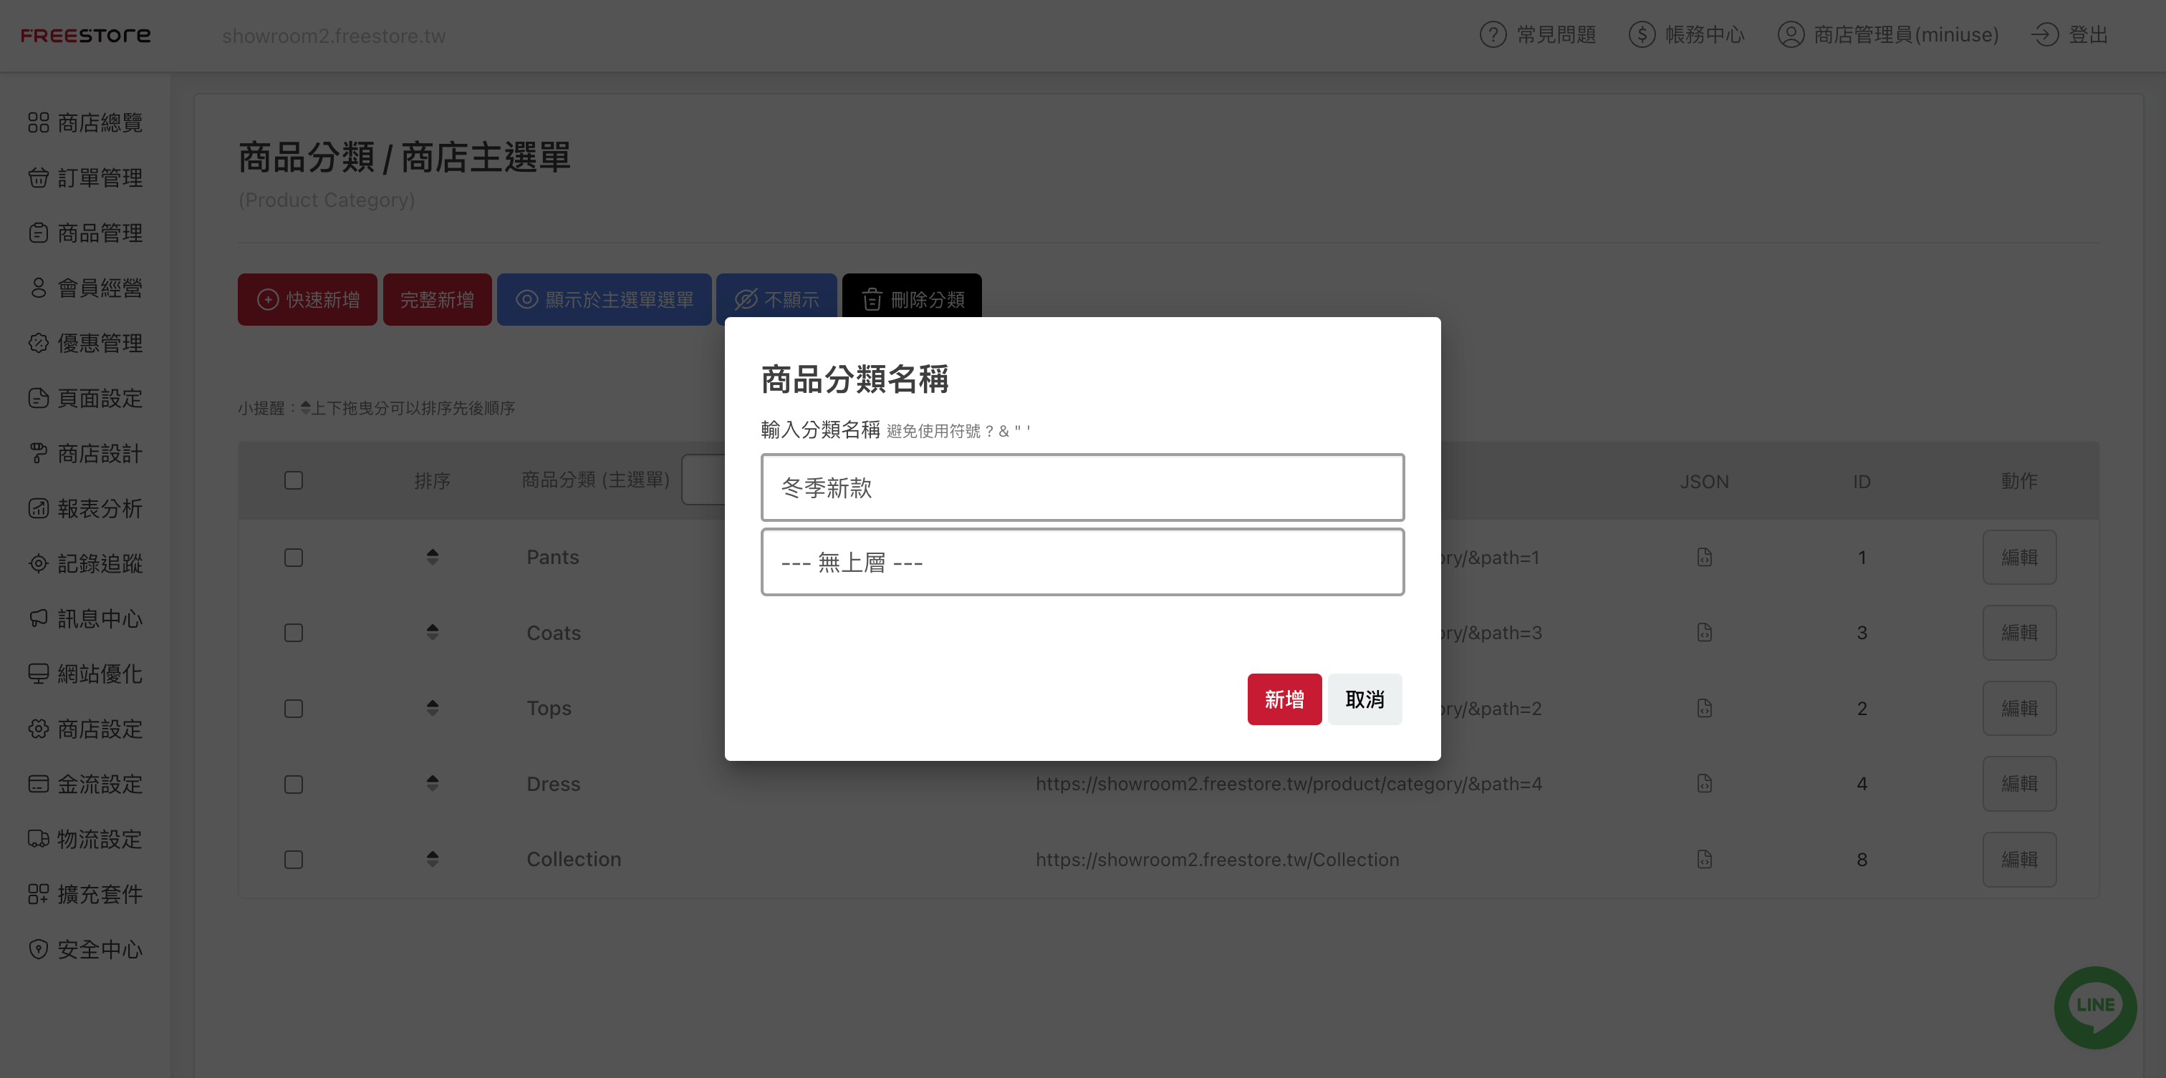Open the billing center dollar icon
Image resolution: width=2166 pixels, height=1078 pixels.
point(1641,35)
